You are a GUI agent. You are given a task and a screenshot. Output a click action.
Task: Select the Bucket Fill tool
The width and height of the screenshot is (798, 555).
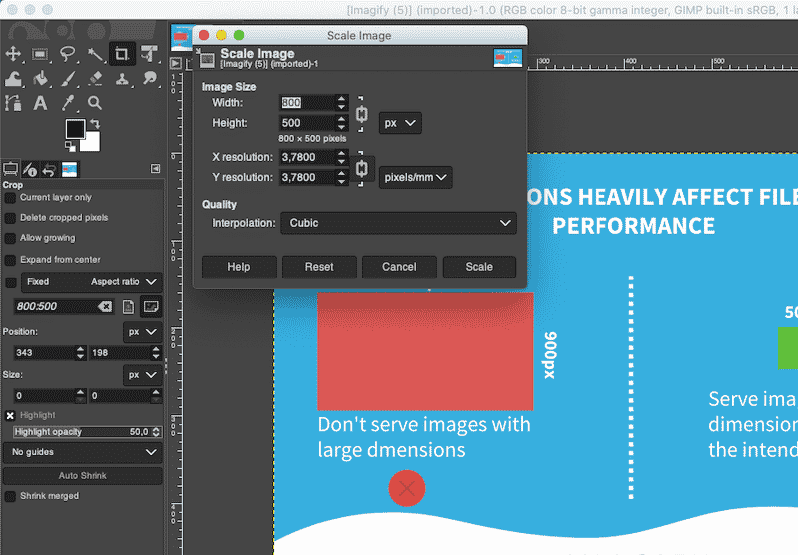tap(40, 79)
